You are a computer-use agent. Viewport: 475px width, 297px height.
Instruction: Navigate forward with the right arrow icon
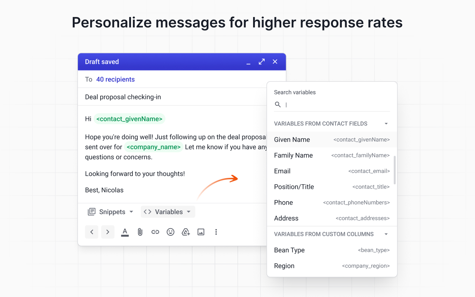(107, 232)
